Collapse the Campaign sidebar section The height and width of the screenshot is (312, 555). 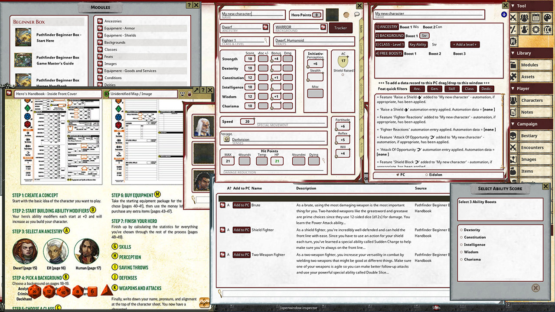tap(513, 123)
